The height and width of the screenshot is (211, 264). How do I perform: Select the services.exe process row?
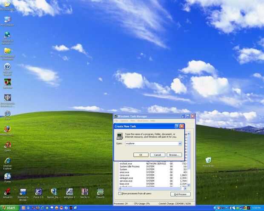tap(153, 181)
